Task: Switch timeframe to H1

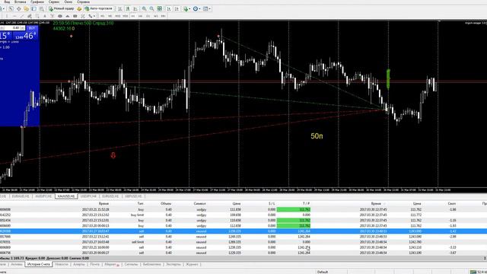Action: pos(133,16)
